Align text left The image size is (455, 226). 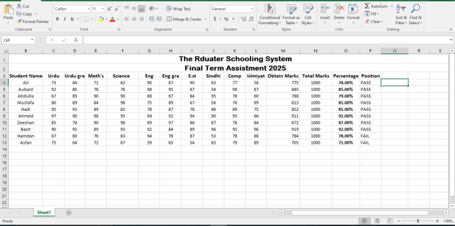tap(127, 19)
